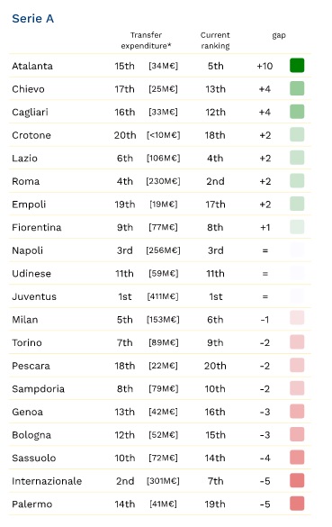Click the Fiorentina team name

(x=37, y=228)
